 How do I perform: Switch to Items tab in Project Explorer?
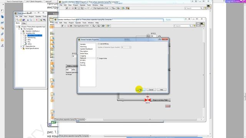[18, 23]
